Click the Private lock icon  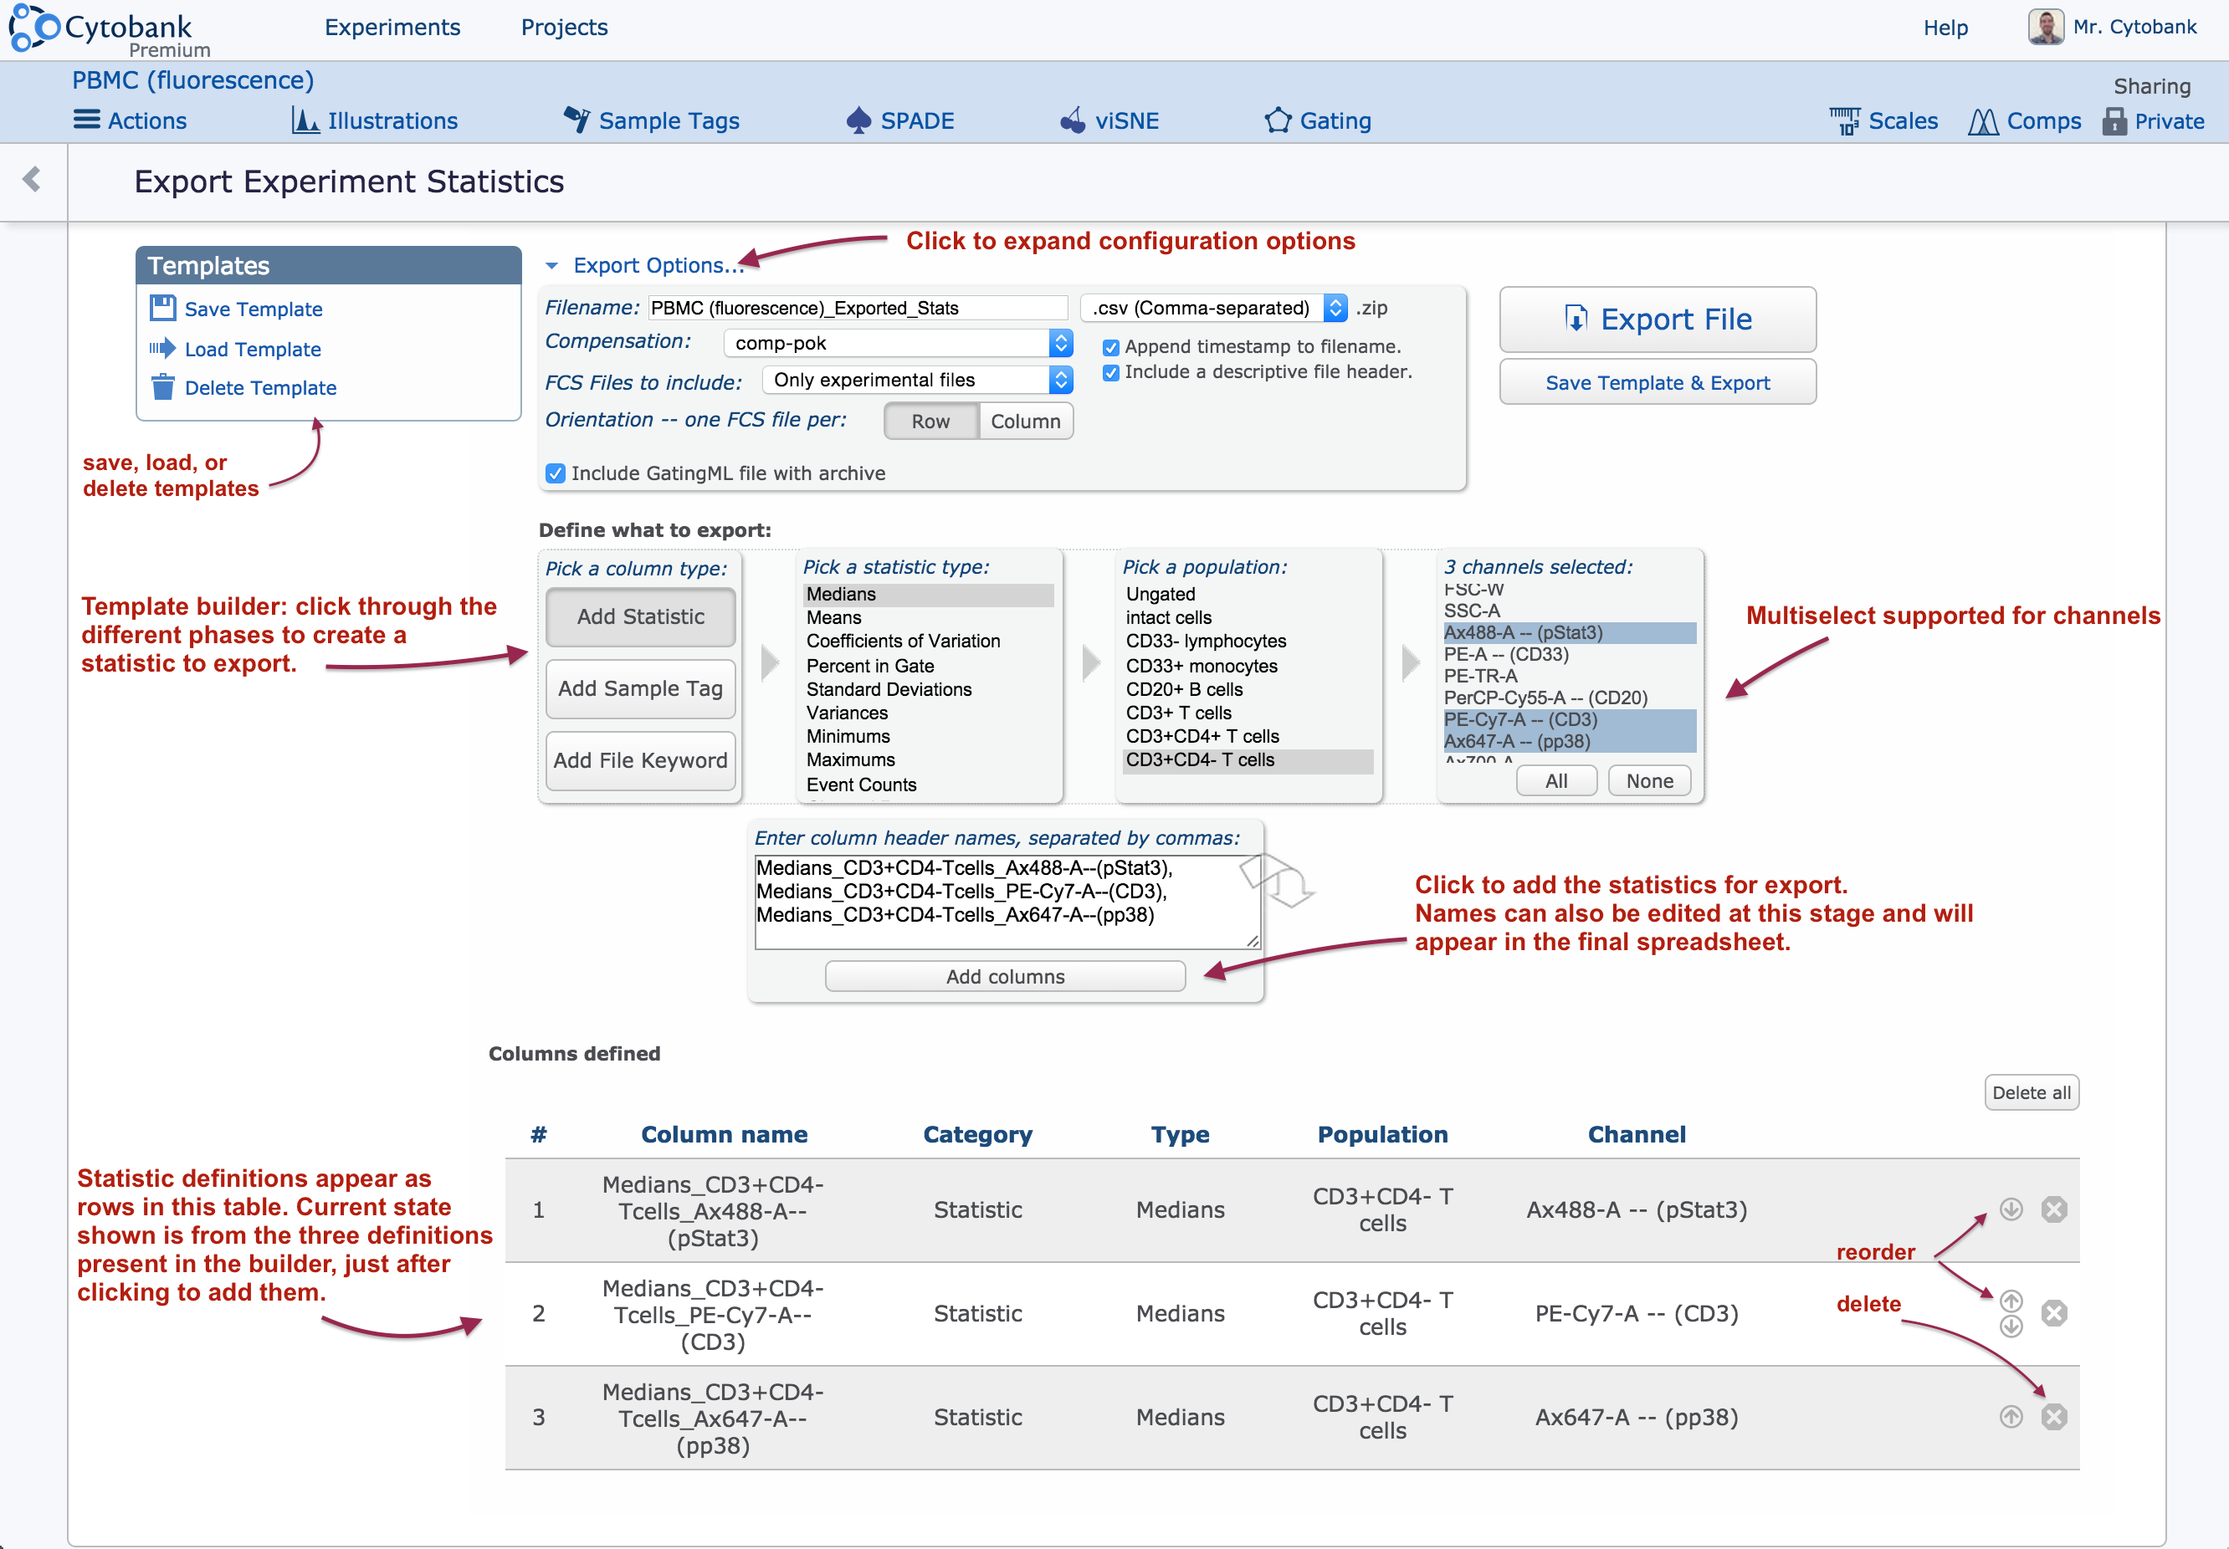pyautogui.click(x=2114, y=120)
